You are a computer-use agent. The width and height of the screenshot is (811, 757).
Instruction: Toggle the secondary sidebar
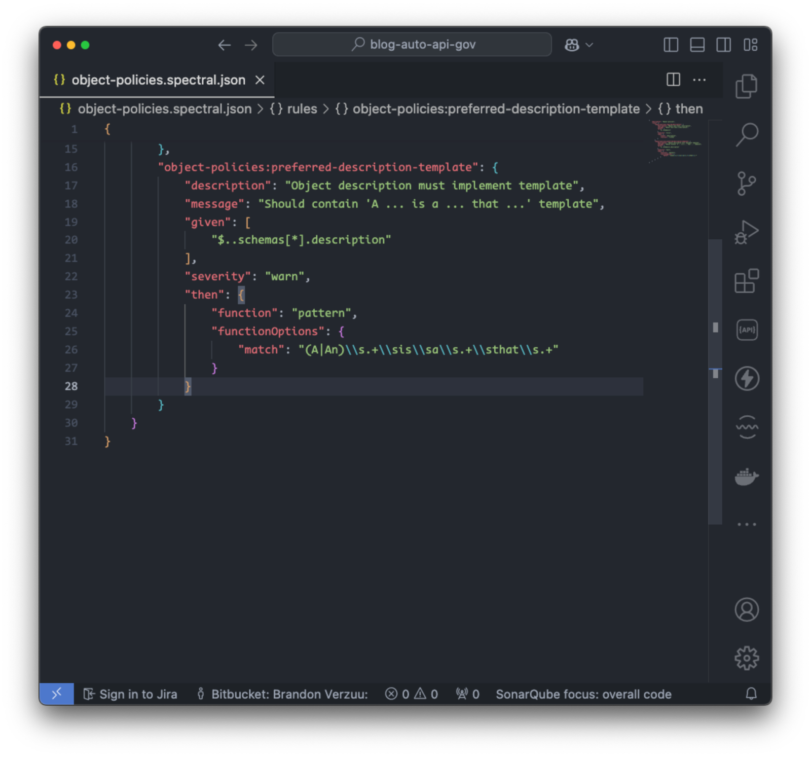coord(723,45)
